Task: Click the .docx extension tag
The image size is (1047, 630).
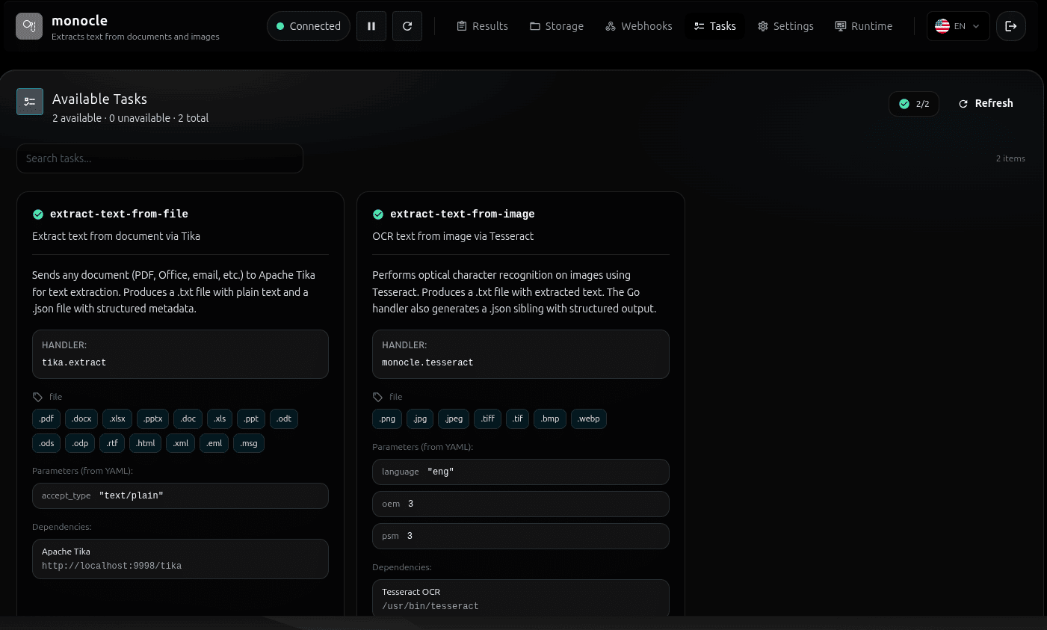Action: [x=81, y=419]
